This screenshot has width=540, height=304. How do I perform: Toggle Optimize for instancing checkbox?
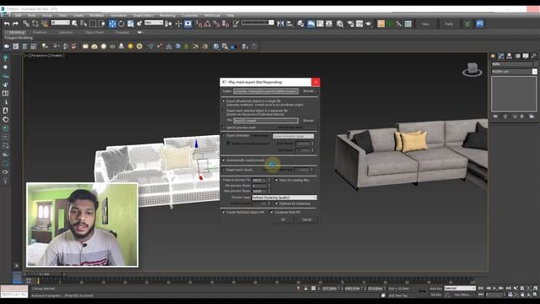coord(276,204)
